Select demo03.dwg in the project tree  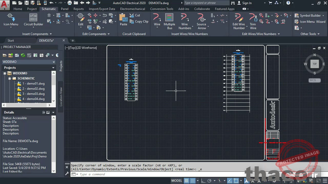[x=34, y=94]
